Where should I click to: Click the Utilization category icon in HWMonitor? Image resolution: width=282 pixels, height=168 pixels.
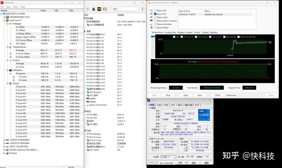click(x=11, y=70)
